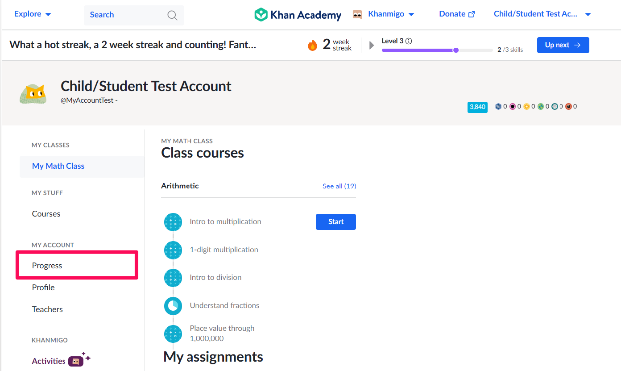This screenshot has width=621, height=371.
Task: Open Progress under My Account
Action: tap(47, 266)
